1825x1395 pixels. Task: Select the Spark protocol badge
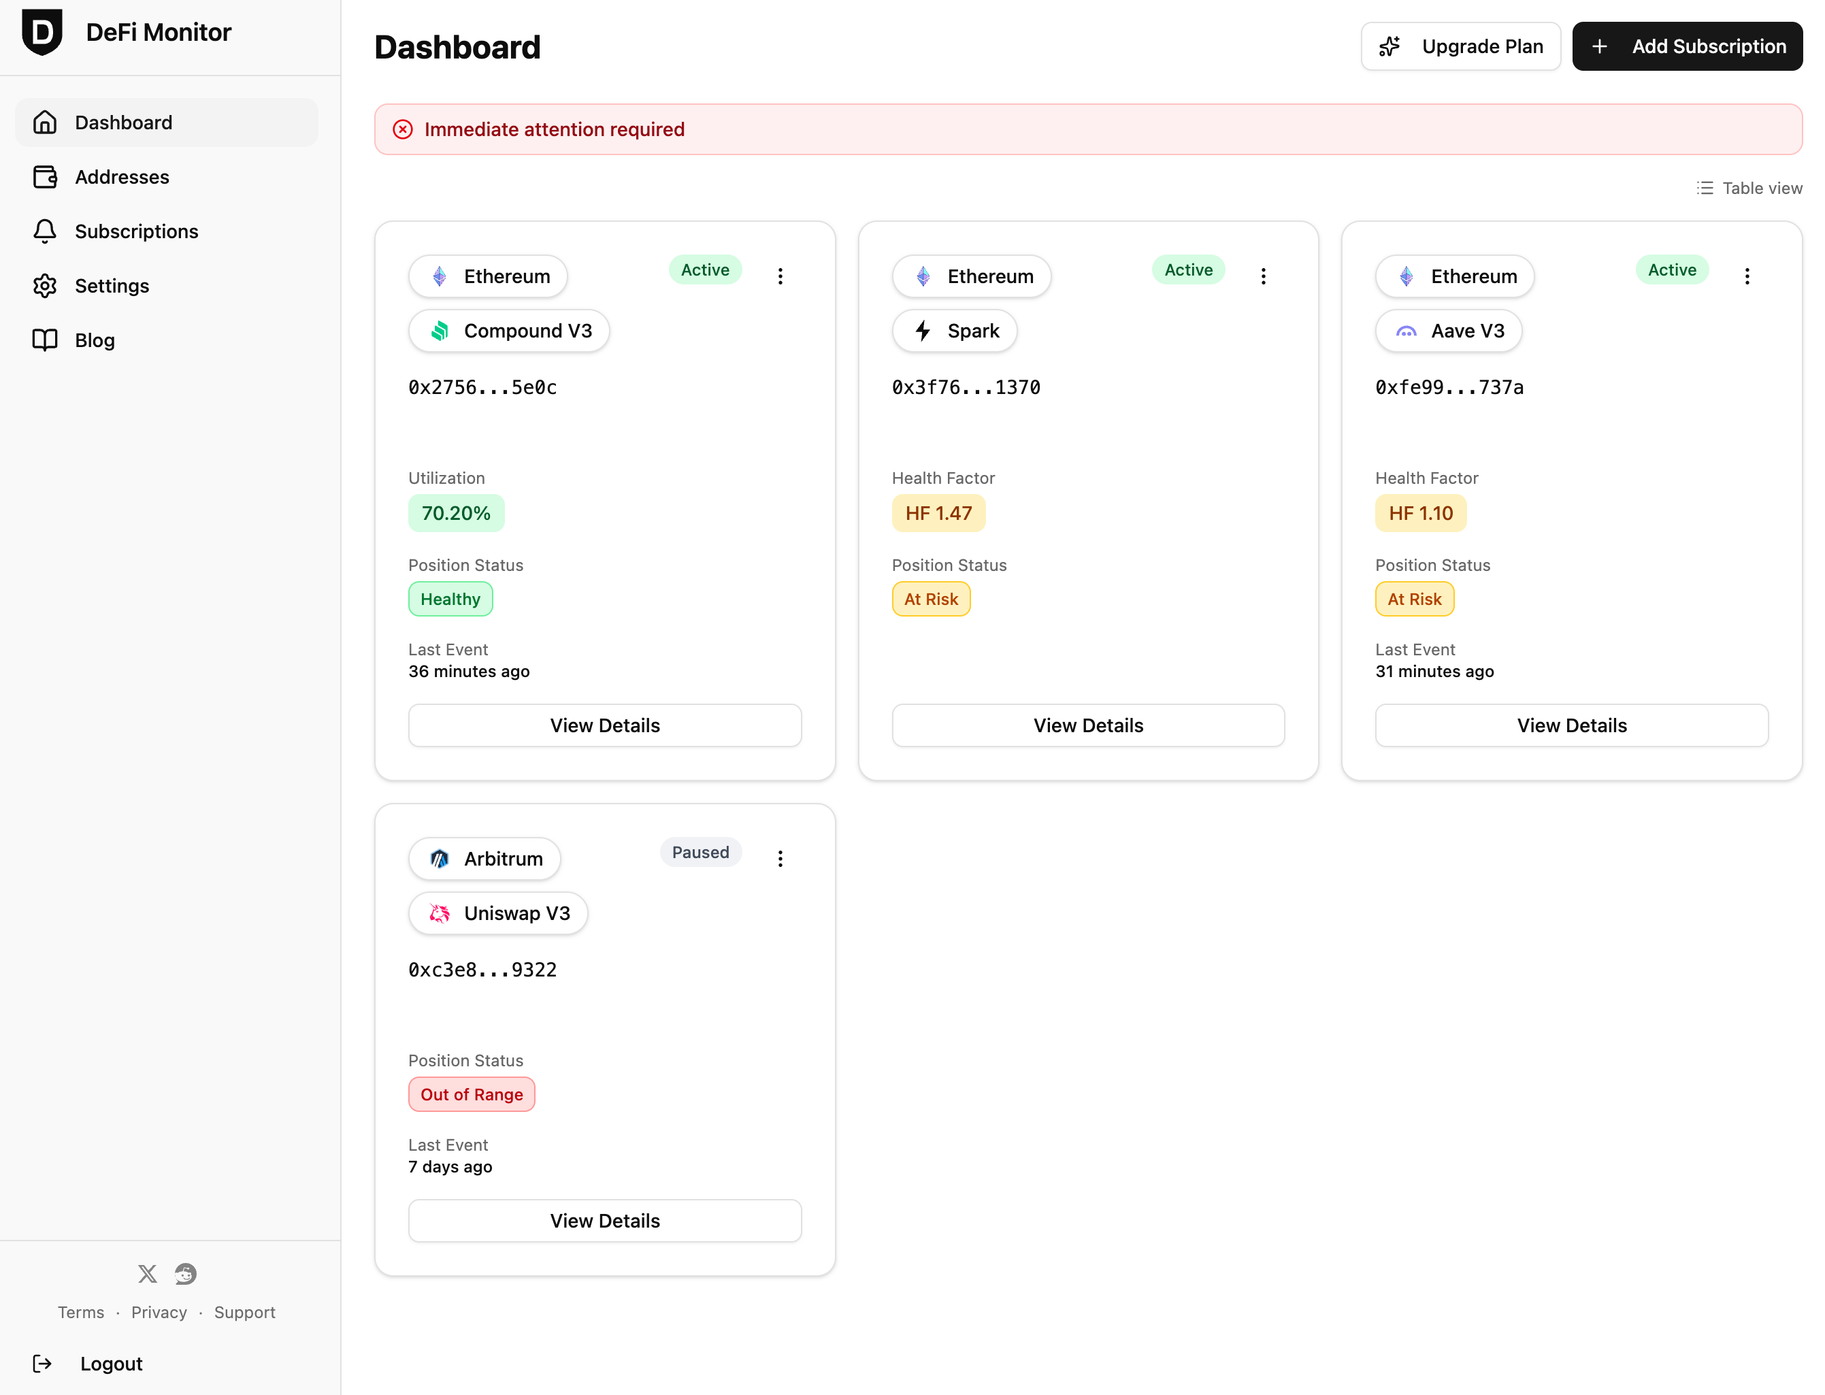[x=954, y=331]
